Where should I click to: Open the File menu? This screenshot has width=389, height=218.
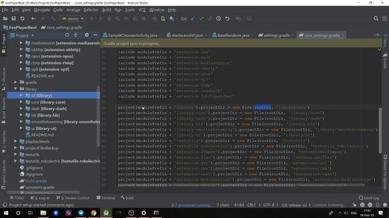tap(5, 10)
